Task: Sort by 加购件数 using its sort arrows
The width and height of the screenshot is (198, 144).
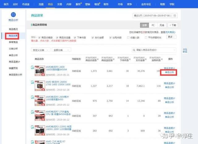Action: pyautogui.click(x=162, y=59)
